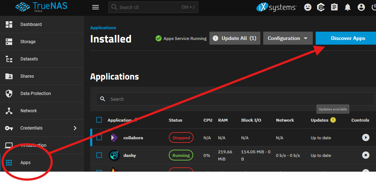This screenshot has height=181, width=376.
Task: Click the collabora app logo
Action: pos(114,138)
